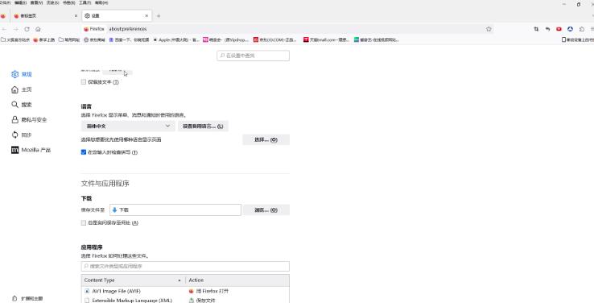Sort applications list by Content Type header
Viewport: 594px width, 303px height.
click(x=133, y=280)
